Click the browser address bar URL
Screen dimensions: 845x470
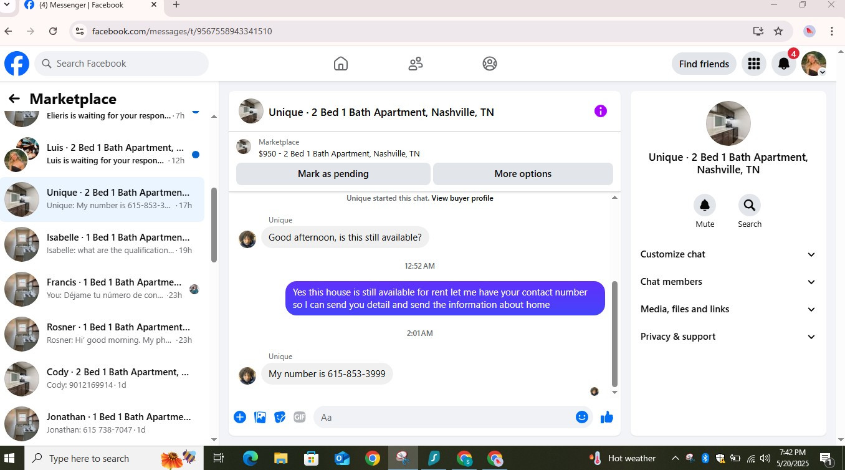(x=182, y=31)
